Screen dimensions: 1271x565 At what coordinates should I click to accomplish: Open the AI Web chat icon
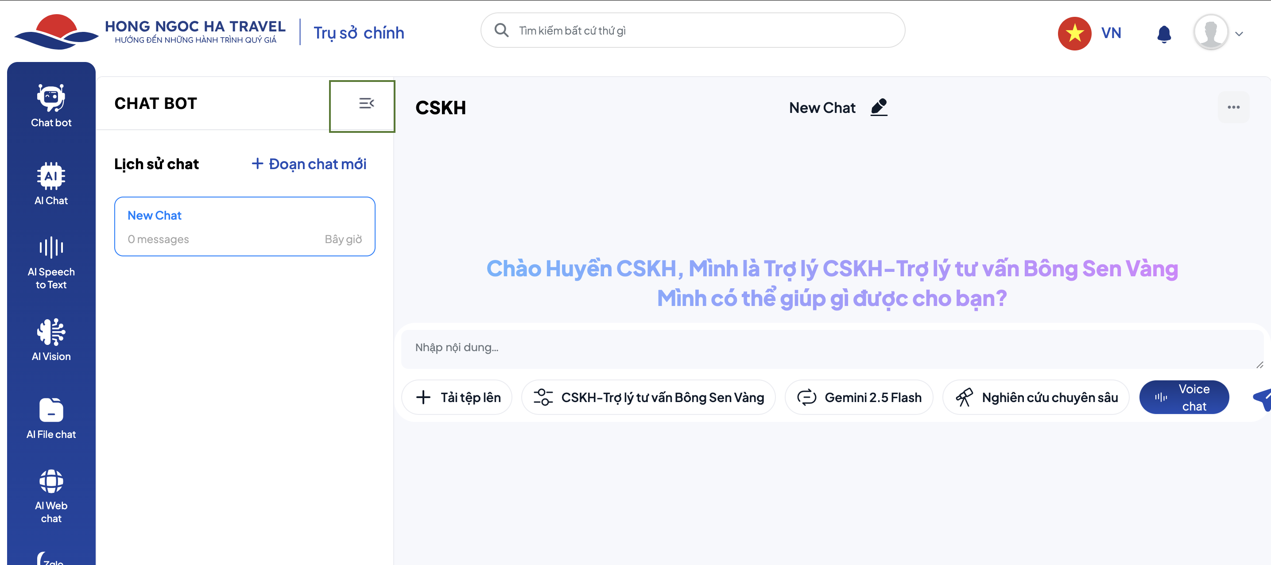[51, 495]
